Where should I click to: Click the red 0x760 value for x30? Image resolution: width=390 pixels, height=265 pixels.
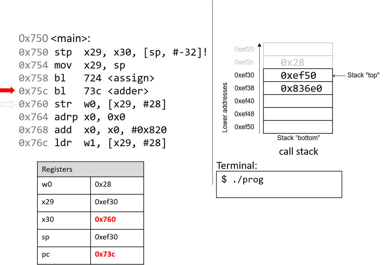105,219
